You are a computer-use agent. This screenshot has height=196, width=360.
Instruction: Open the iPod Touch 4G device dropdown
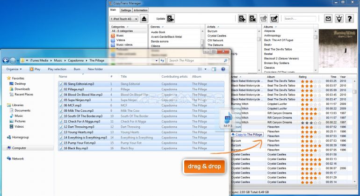124,19
